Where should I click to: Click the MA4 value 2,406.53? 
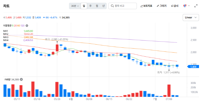(28, 40)
